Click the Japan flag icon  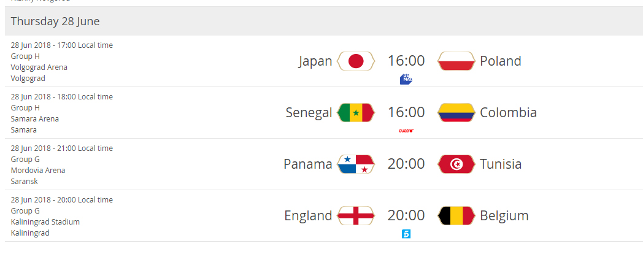click(x=355, y=61)
